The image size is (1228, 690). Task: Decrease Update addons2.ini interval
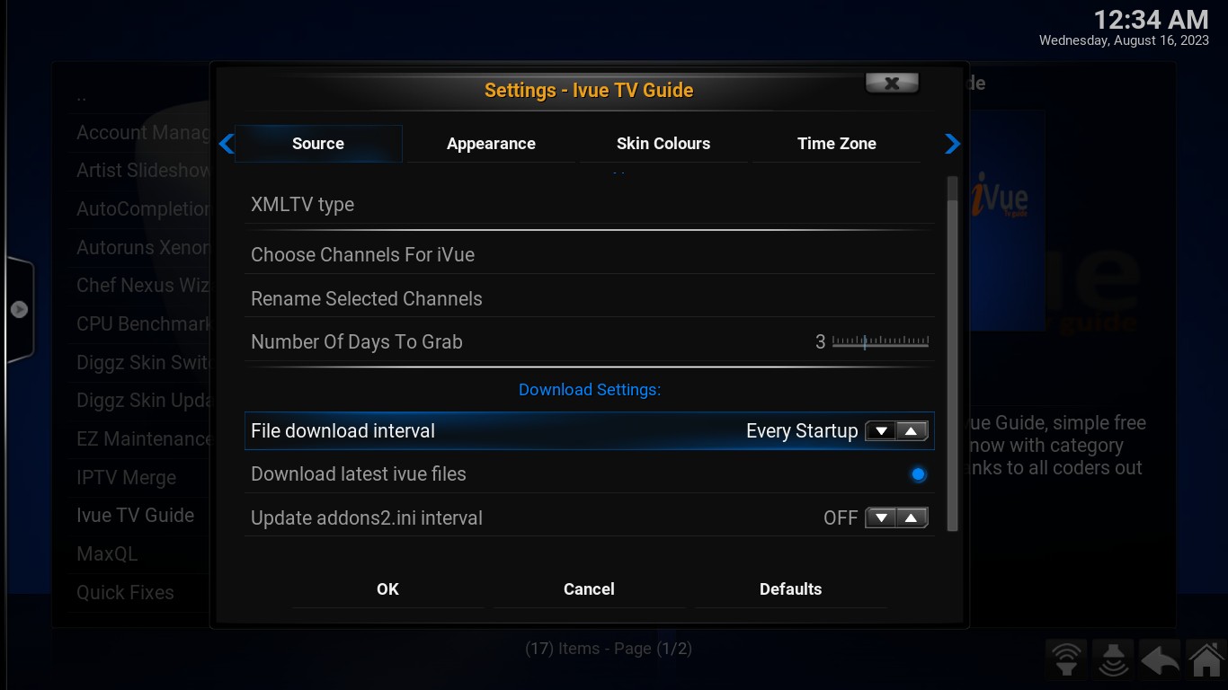point(881,518)
